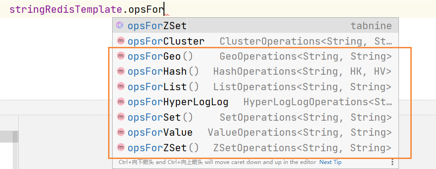Screen dimensions: 436x169
Task: Select opsForHyperLogLog completion item
Action: point(255,102)
